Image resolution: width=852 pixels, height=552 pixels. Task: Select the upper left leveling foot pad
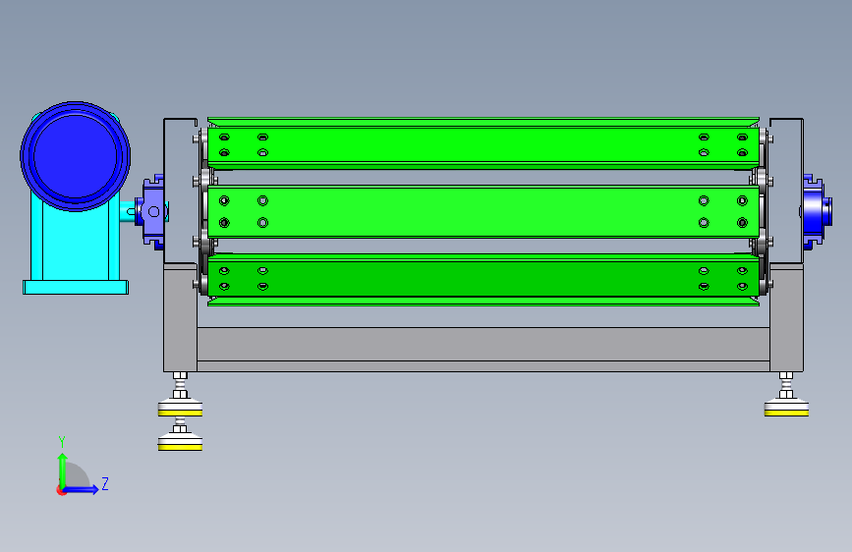[180, 408]
